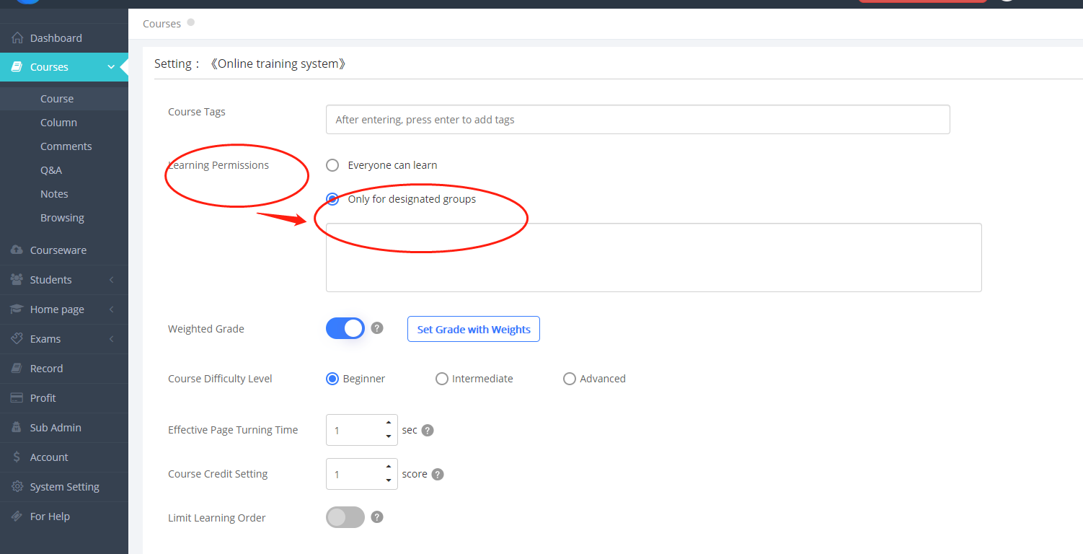The image size is (1083, 554).
Task: Increase Course Credit Setting value
Action: (x=389, y=467)
